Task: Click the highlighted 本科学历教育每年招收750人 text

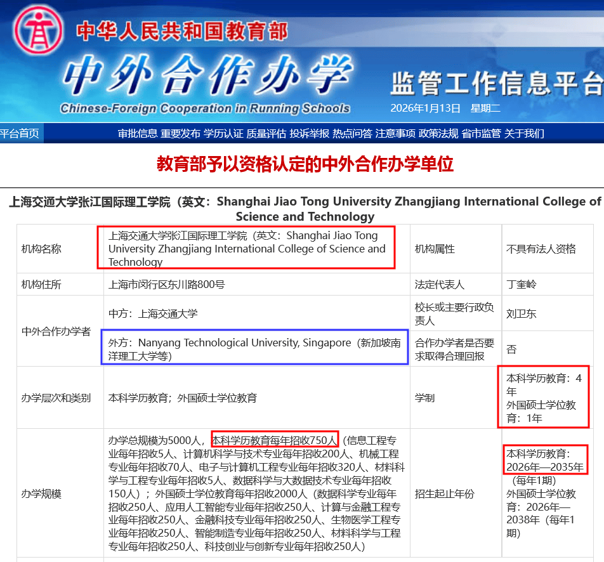Action: click(275, 440)
